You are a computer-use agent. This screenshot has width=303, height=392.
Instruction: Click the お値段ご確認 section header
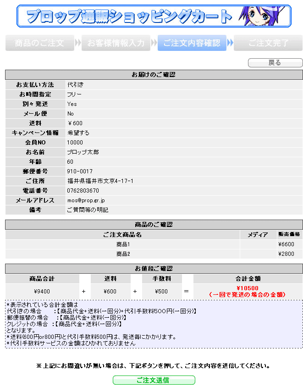click(x=154, y=269)
